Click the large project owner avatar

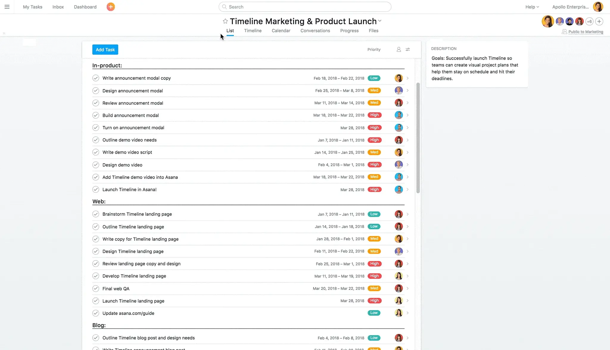(547, 21)
